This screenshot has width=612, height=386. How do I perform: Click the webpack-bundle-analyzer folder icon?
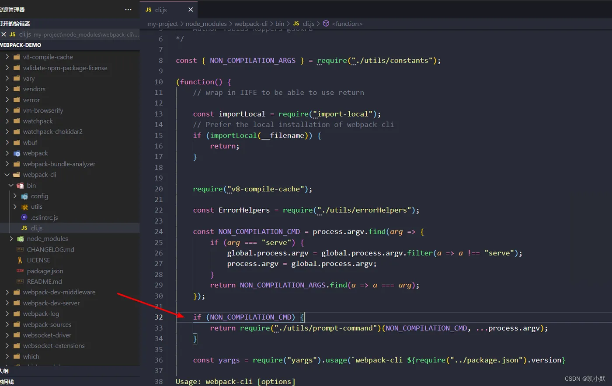point(17,164)
